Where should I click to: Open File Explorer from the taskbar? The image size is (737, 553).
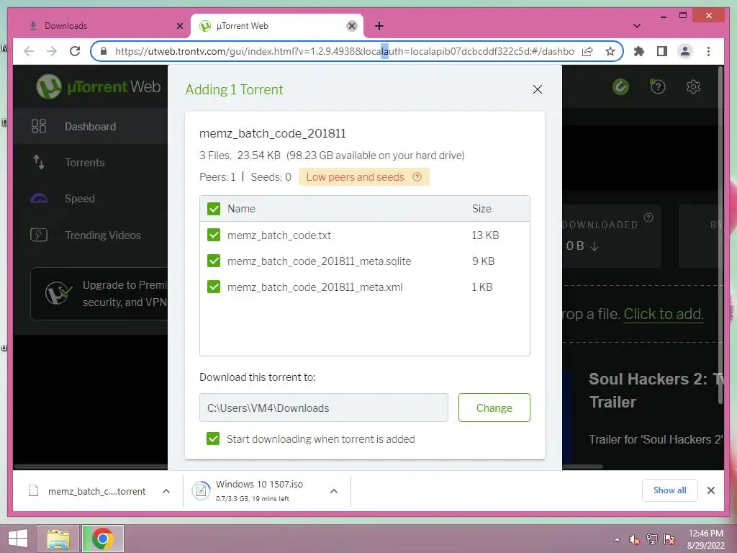click(x=58, y=539)
